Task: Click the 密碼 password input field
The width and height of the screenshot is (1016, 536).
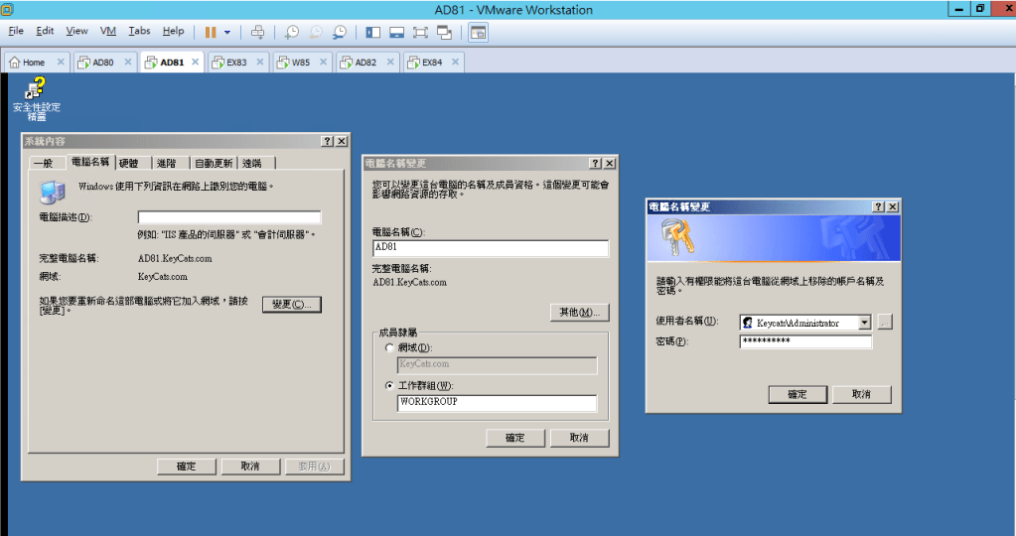Action: 805,341
